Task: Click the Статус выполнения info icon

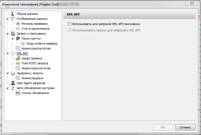Action: 18,29
